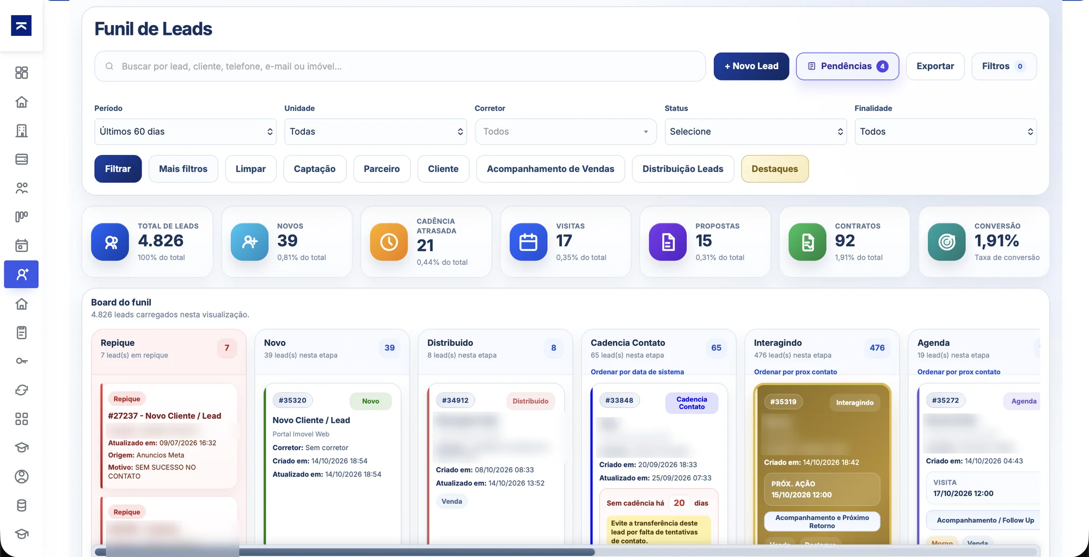Viewport: 1089px width, 557px height.
Task: Click the Filtrar button
Action: 118,169
